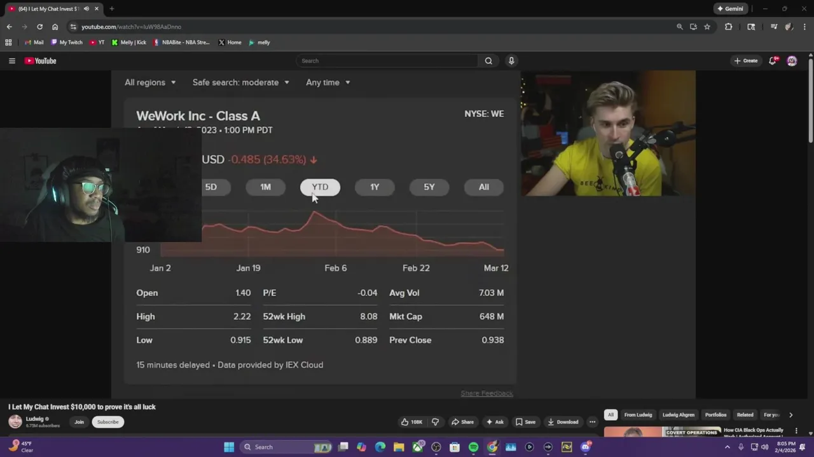Select the Related chip
This screenshot has width=814, height=457.
pyautogui.click(x=745, y=415)
